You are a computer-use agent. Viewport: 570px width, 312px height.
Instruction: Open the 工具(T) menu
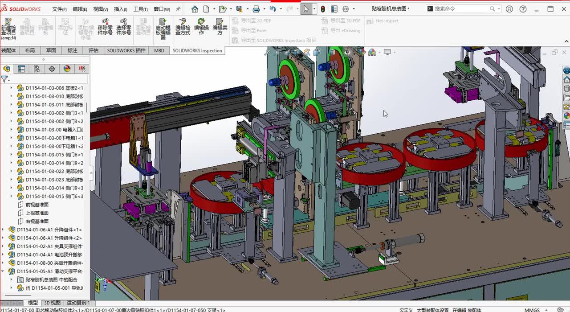pos(140,9)
